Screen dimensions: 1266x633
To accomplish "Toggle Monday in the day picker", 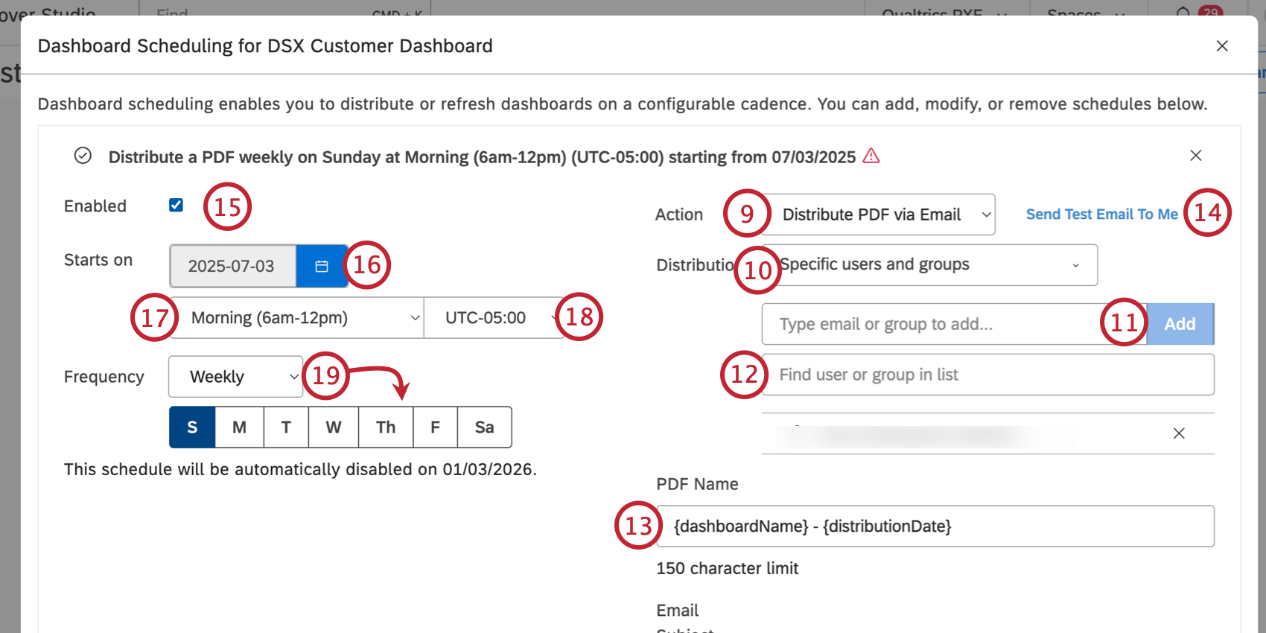I will coord(239,427).
